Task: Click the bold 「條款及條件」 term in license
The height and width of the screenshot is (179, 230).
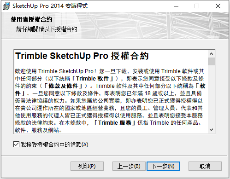Action: tap(64, 86)
